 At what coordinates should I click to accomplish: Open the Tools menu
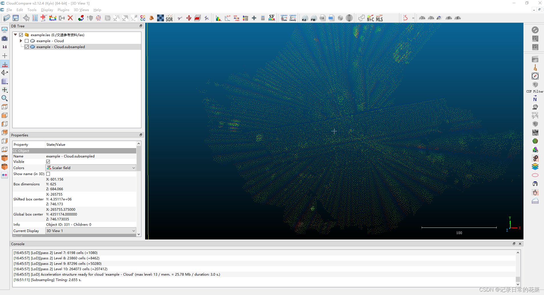point(32,10)
